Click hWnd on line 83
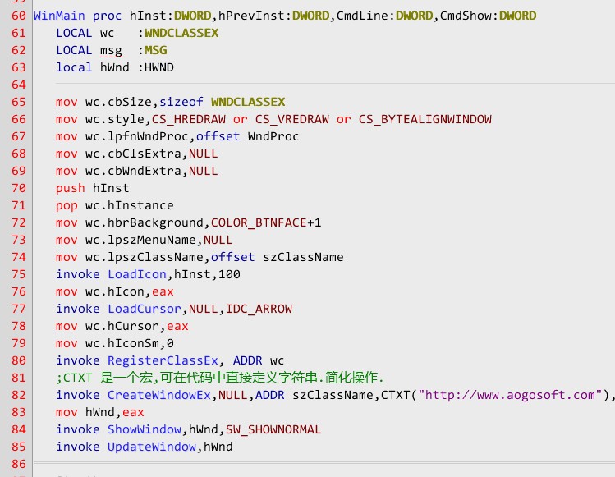615x477 pixels. coord(100,413)
